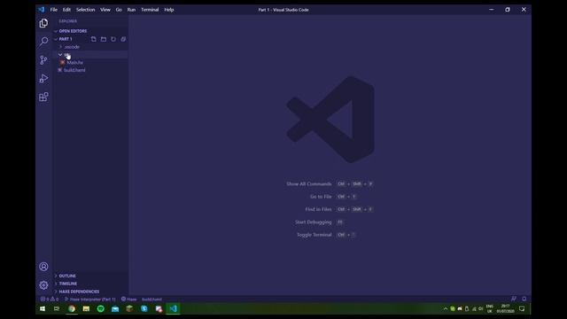567x319 pixels.
Task: Collapse the OPEN EDITORS section
Action: [90, 31]
